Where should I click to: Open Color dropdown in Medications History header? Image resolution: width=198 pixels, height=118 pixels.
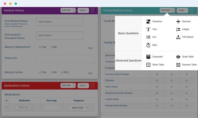[x=83, y=86]
